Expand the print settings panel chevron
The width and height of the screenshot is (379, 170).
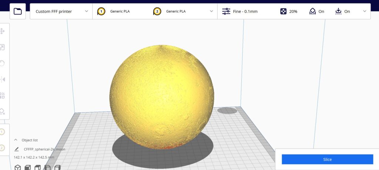[365, 11]
